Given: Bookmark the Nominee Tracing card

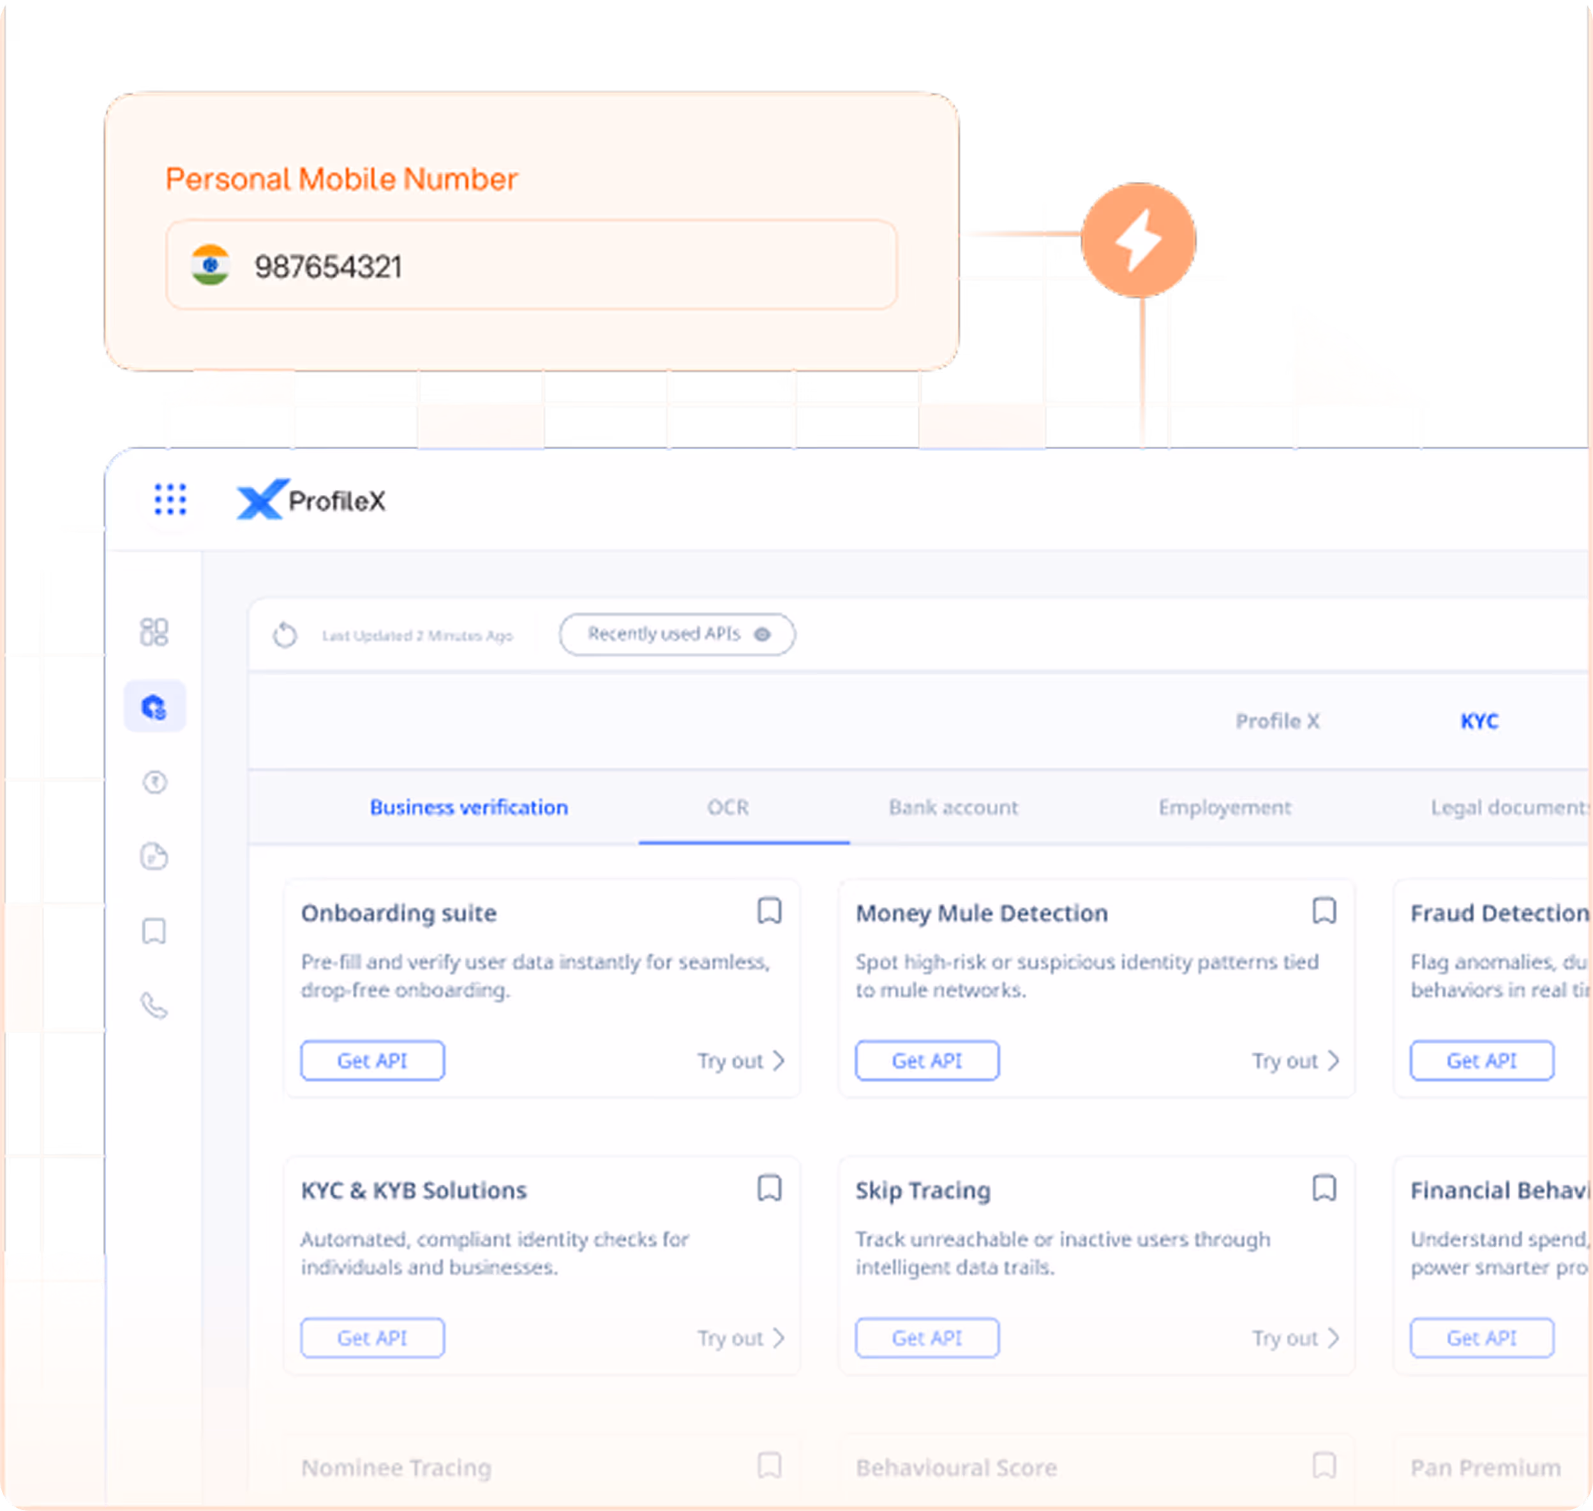Looking at the screenshot, I should [770, 1465].
